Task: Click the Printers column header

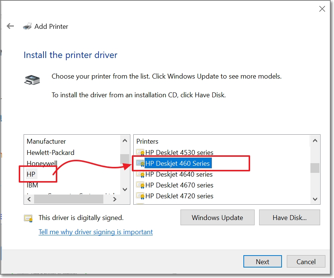Action: 147,141
